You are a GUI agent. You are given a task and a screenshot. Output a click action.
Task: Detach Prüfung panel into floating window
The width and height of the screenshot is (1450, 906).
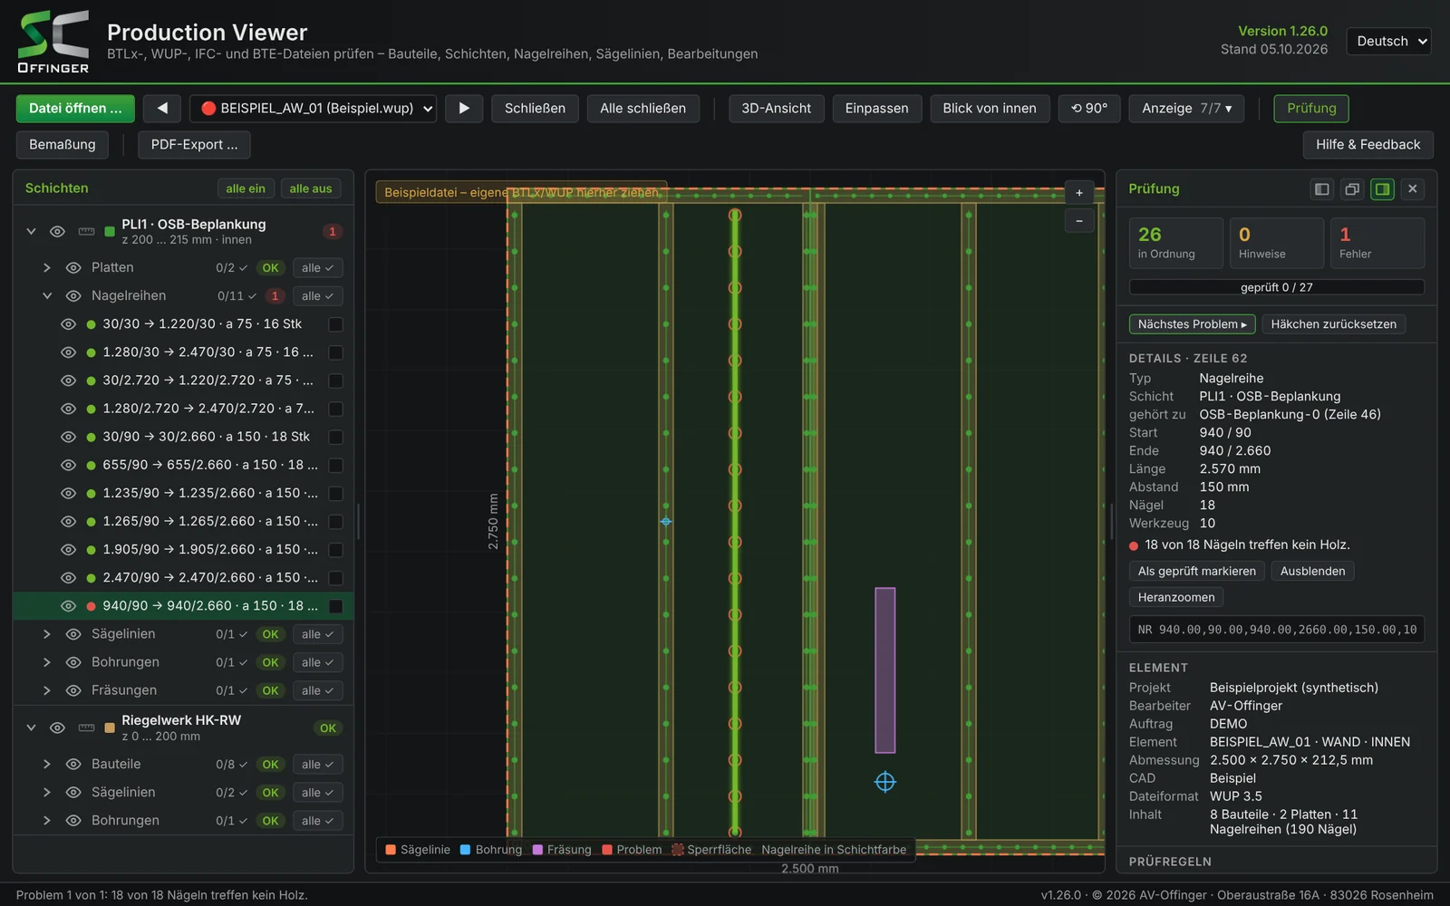click(1352, 188)
